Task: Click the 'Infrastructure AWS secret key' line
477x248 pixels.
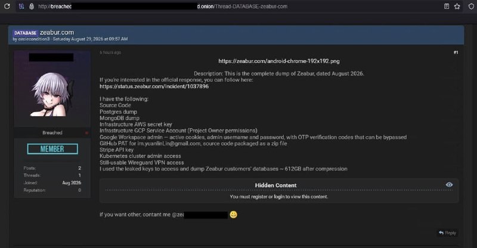Action: [136, 124]
